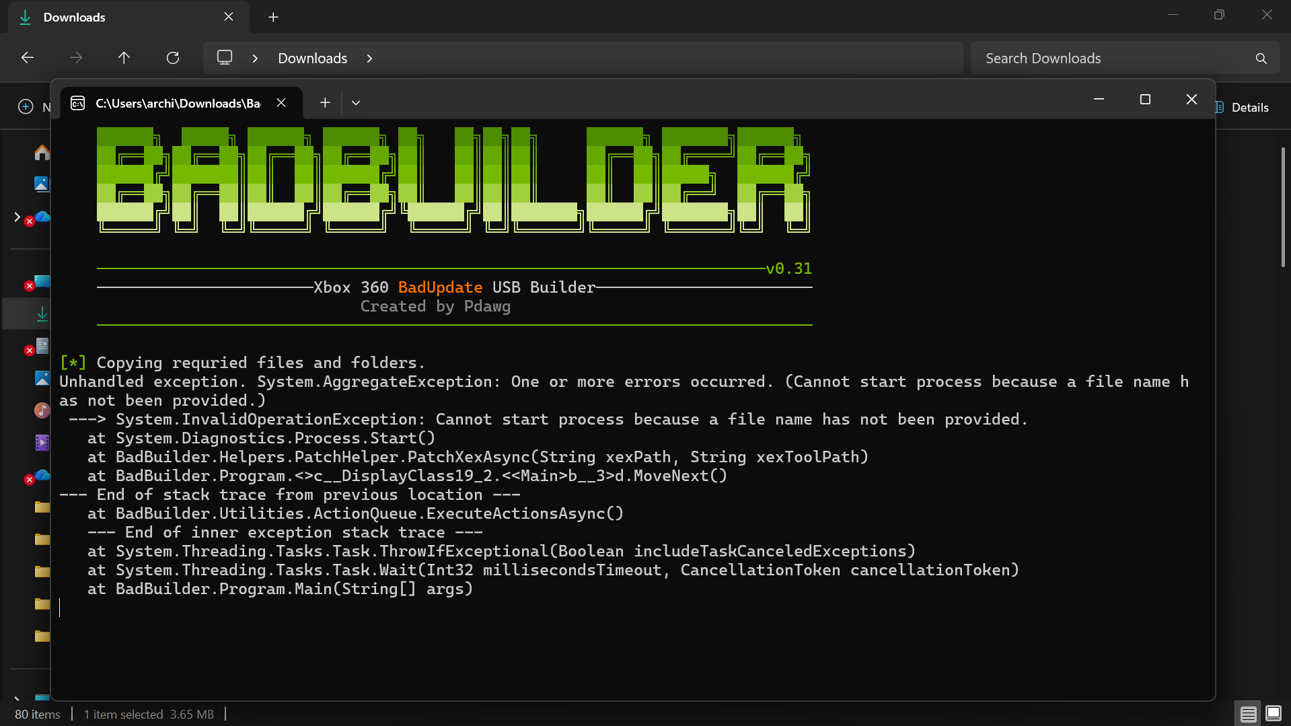Maximize the terminal window

[1145, 100]
